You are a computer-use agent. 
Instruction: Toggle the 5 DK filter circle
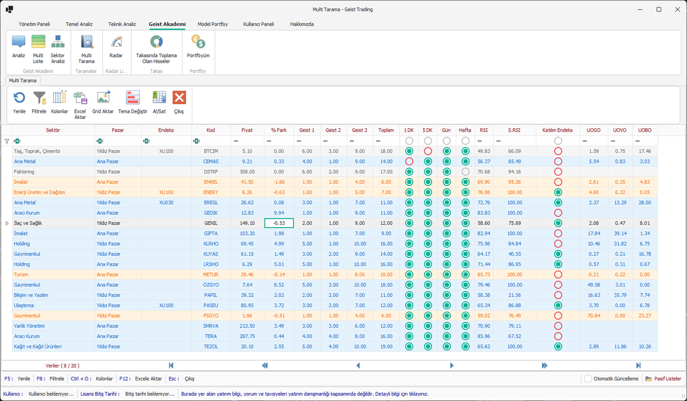coord(428,141)
